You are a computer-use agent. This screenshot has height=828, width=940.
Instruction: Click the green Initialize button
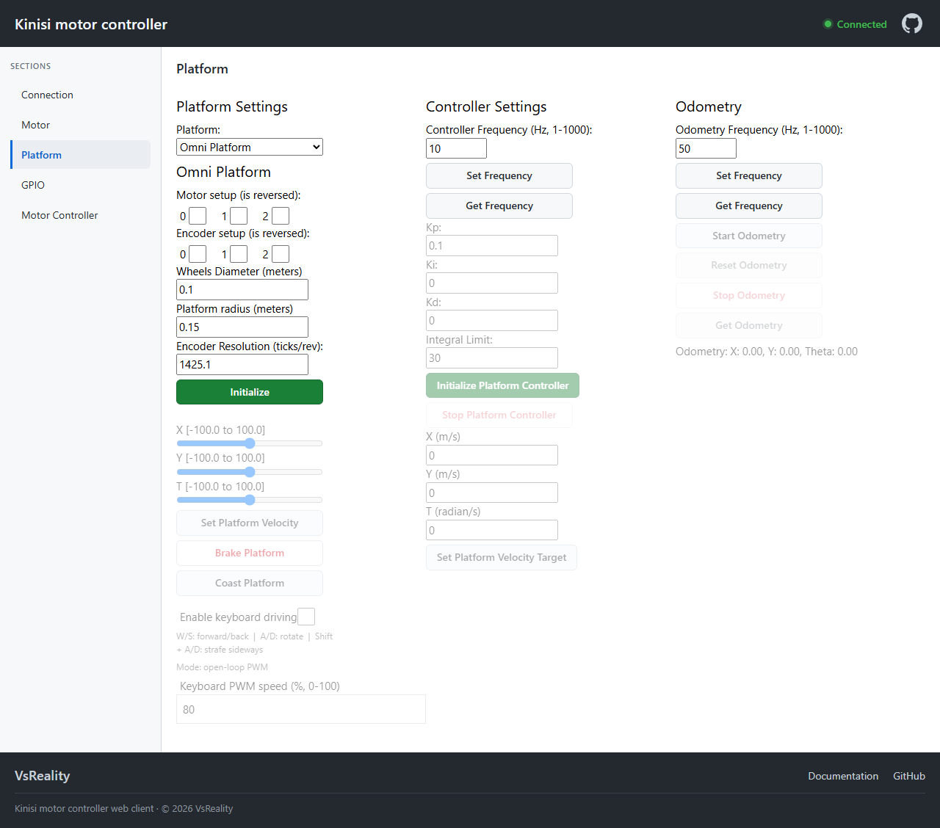pyautogui.click(x=250, y=392)
